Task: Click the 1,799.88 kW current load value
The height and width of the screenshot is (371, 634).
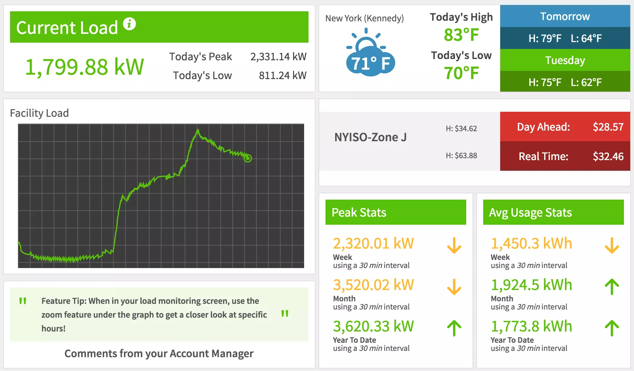Action: point(84,67)
